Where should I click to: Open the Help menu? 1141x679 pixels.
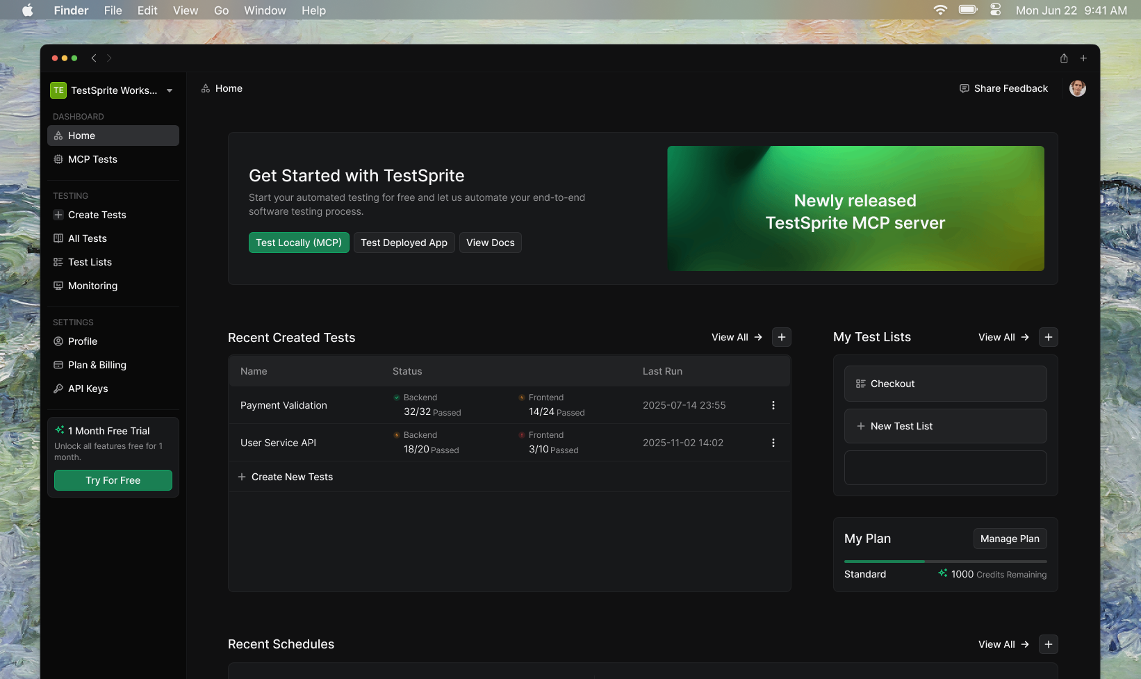(x=313, y=10)
